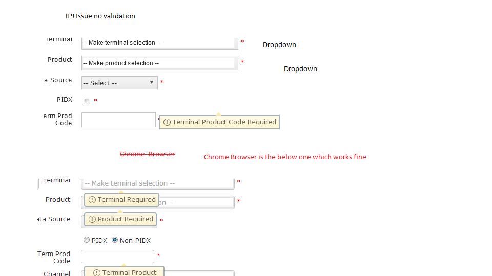
Task: Click the lower Term Prod Code input field
Action: pos(117,257)
